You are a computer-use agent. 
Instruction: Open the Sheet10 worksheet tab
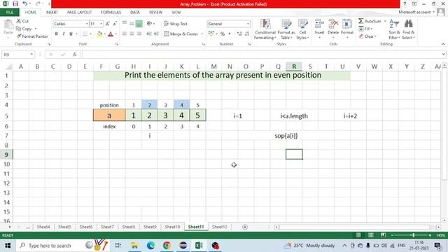(172, 227)
